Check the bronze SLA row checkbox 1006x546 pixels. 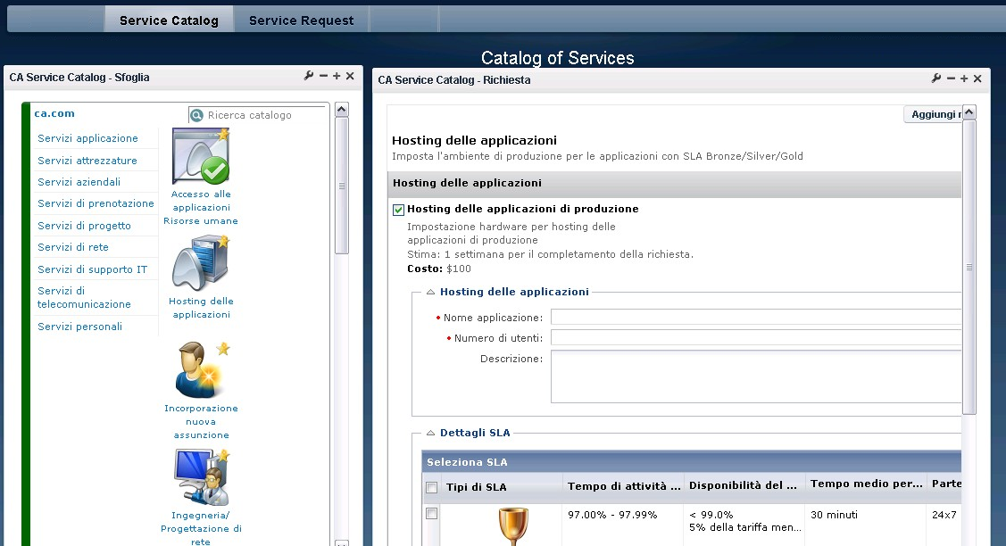click(432, 514)
